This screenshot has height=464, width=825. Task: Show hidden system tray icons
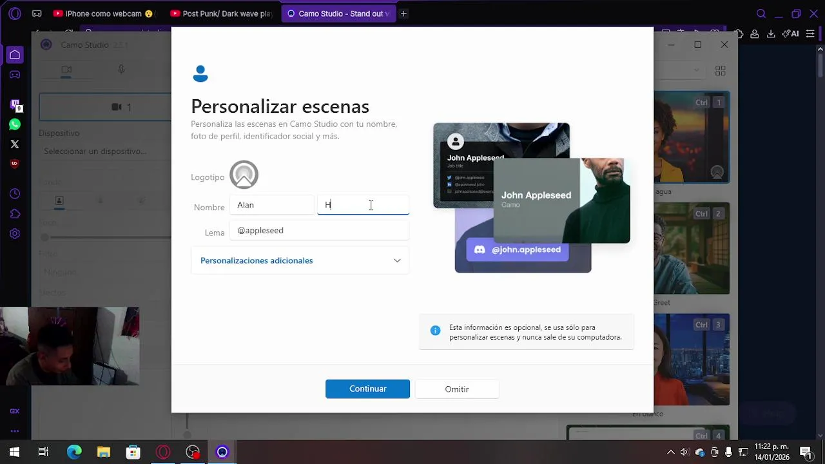click(x=670, y=452)
